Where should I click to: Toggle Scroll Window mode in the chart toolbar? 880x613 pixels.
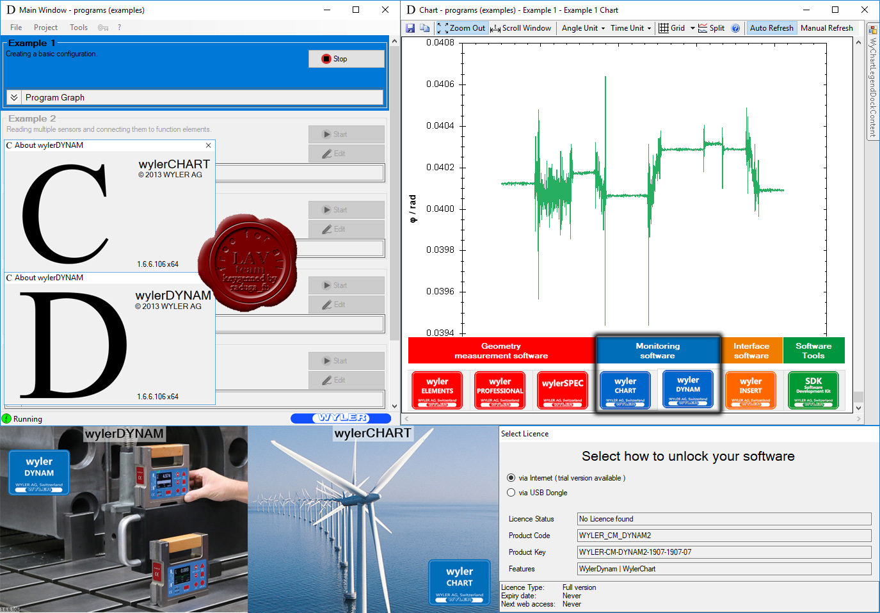coord(520,28)
